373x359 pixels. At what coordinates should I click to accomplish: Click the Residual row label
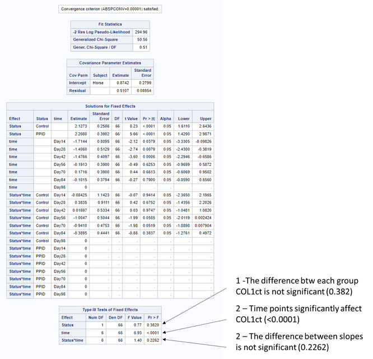point(78,90)
